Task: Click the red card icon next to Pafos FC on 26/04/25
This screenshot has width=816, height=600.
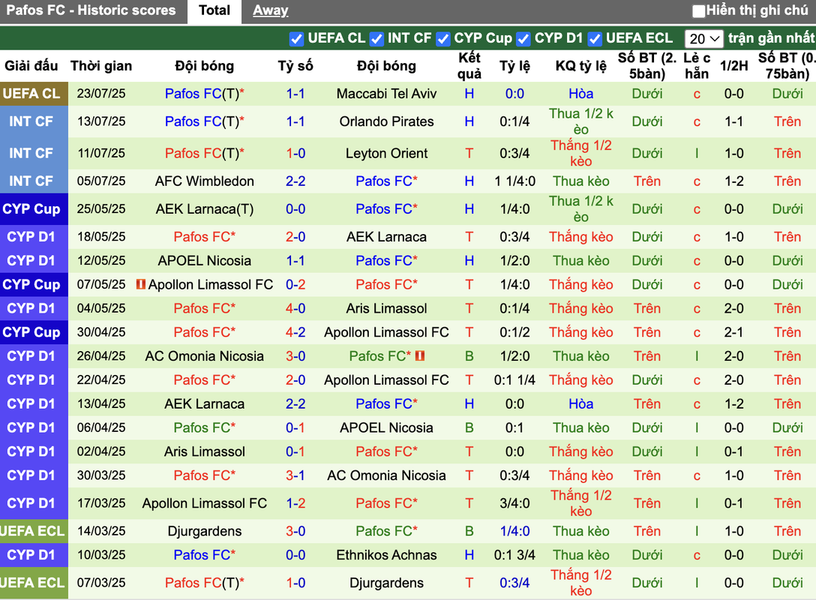Action: 420,356
